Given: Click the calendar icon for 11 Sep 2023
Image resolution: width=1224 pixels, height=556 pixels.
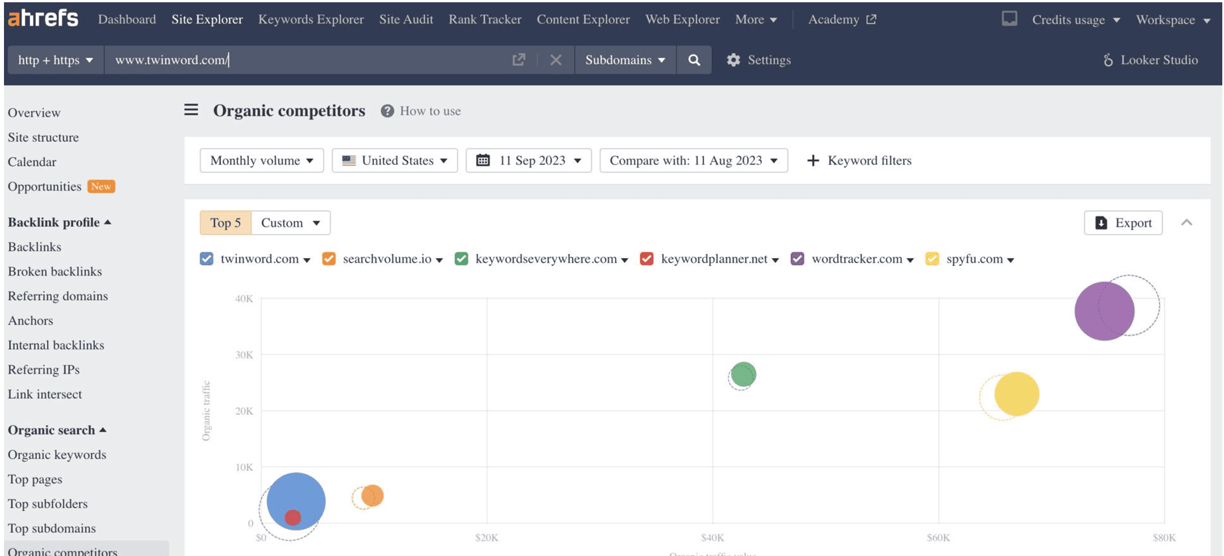Looking at the screenshot, I should click(483, 160).
